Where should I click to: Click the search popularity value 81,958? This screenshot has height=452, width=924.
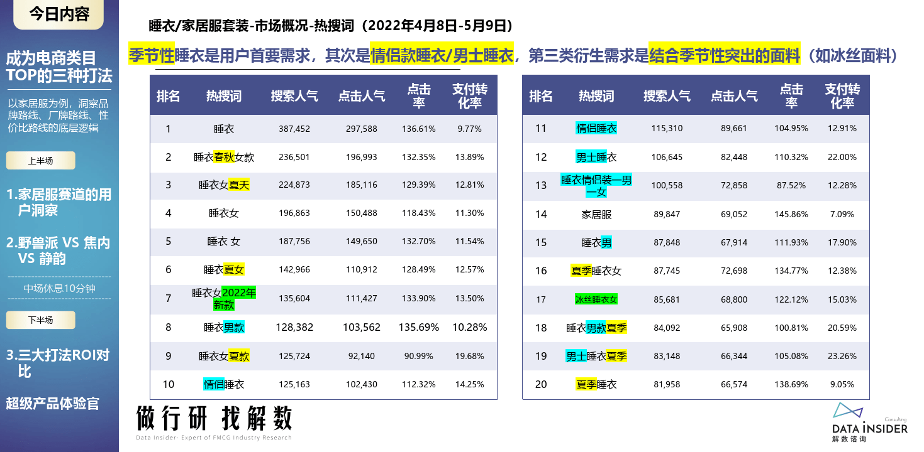click(x=667, y=384)
